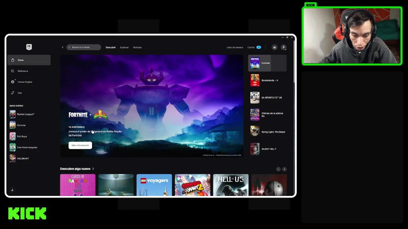Click the cart item count badge

pos(259,47)
